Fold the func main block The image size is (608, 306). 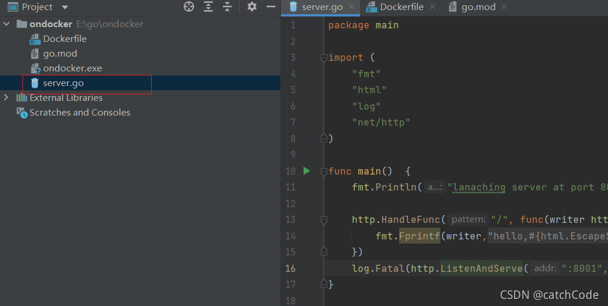click(324, 171)
